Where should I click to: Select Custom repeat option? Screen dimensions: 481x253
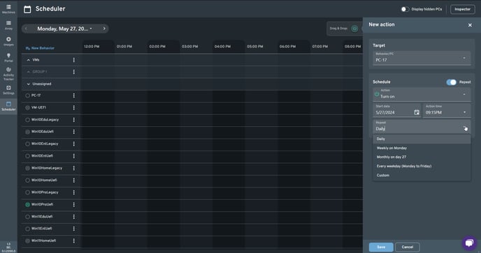[422, 176]
